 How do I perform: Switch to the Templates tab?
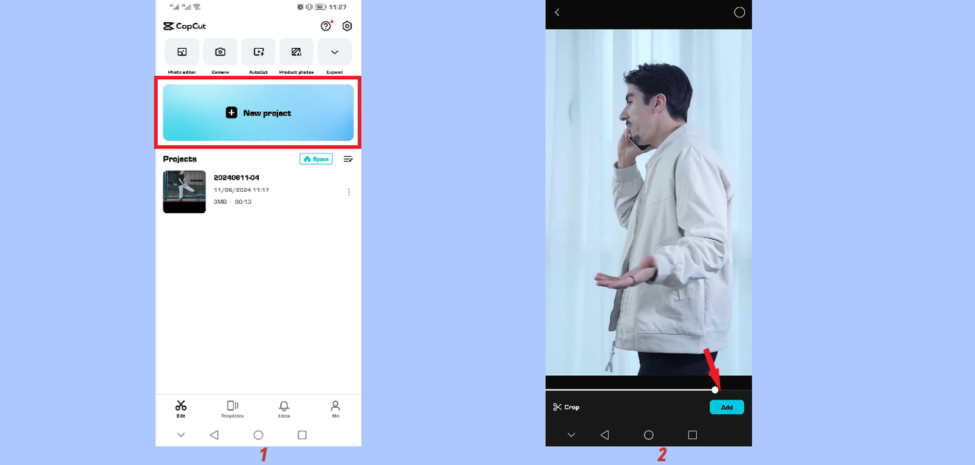[x=232, y=409]
